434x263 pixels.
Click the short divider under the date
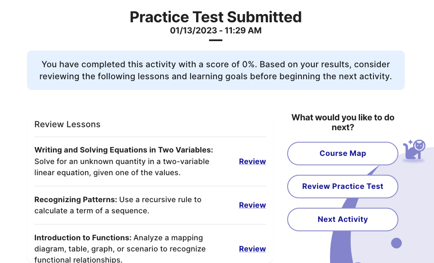(x=215, y=40)
